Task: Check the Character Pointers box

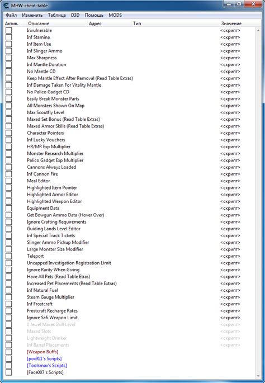Action: point(9,133)
